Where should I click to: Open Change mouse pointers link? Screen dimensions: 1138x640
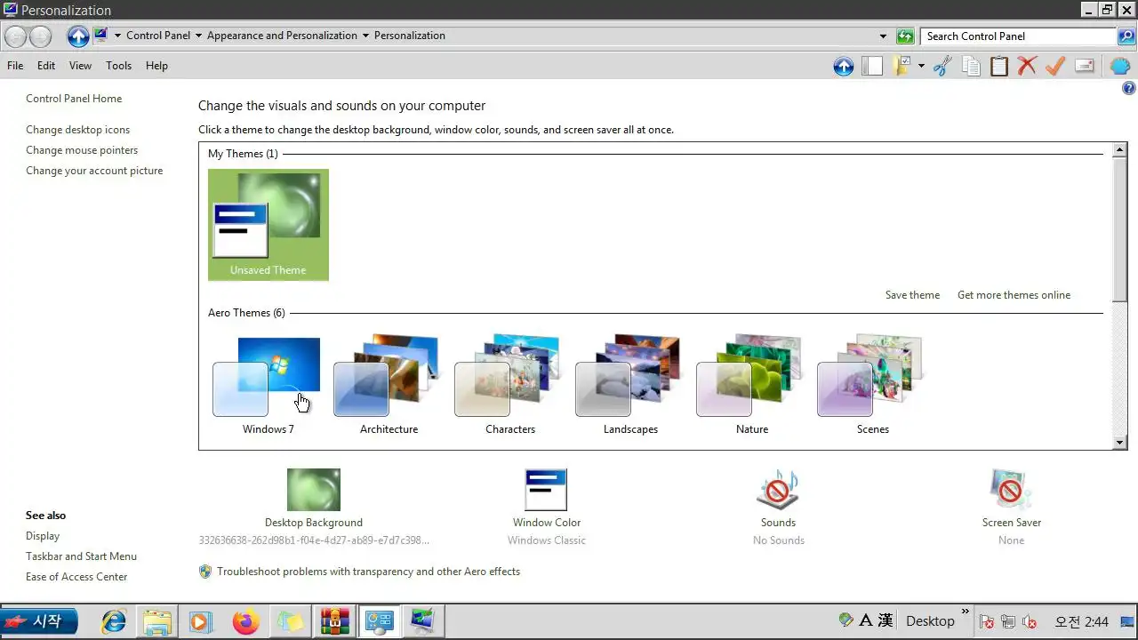tap(82, 150)
